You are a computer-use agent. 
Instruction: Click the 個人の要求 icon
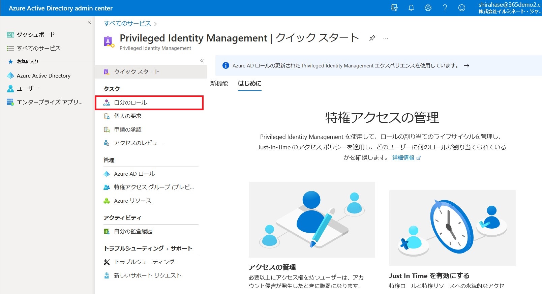tap(107, 116)
